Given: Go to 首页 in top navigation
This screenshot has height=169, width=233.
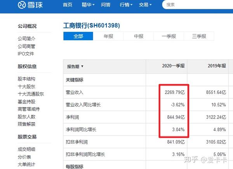Looking at the screenshot, I should (68, 5).
